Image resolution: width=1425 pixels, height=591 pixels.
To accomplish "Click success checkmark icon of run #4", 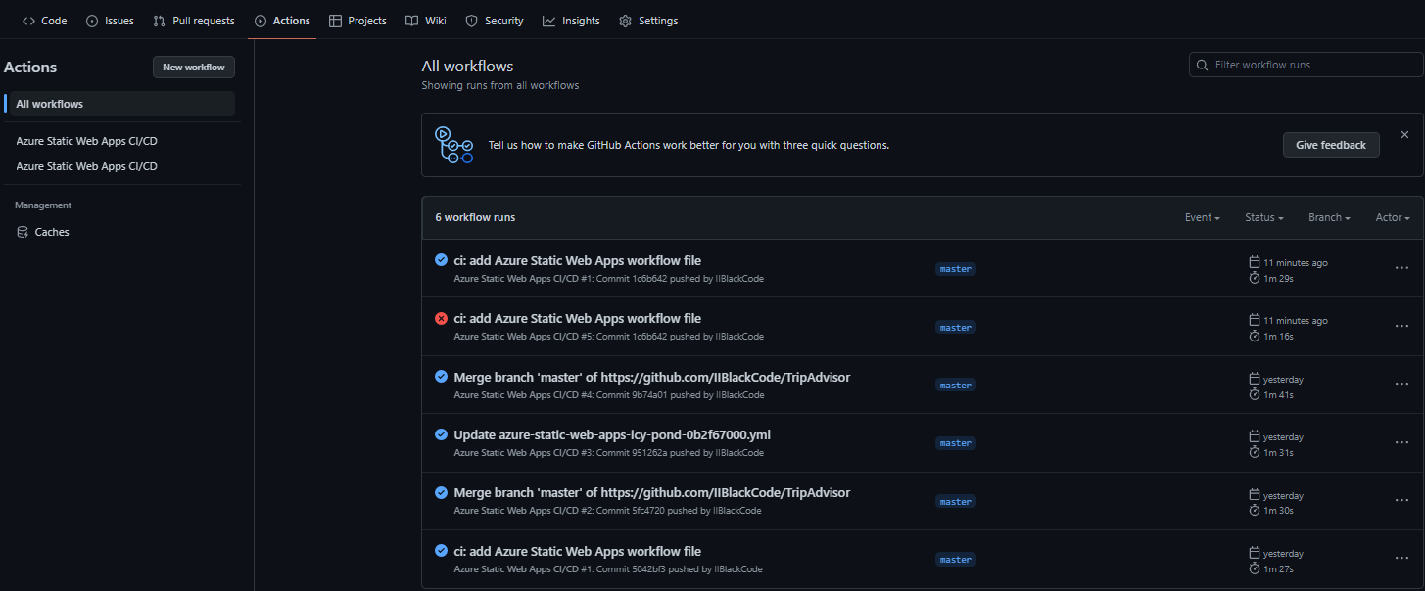I will tap(441, 377).
